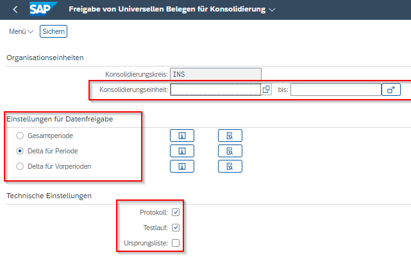Choose the Delta für Periode radio button
411x257 pixels.
(x=20, y=151)
